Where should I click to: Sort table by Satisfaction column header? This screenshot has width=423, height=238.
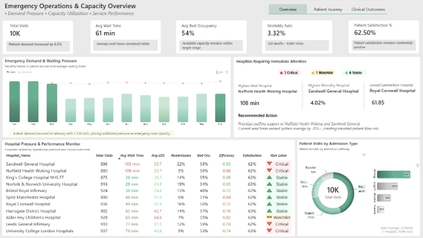(252, 156)
